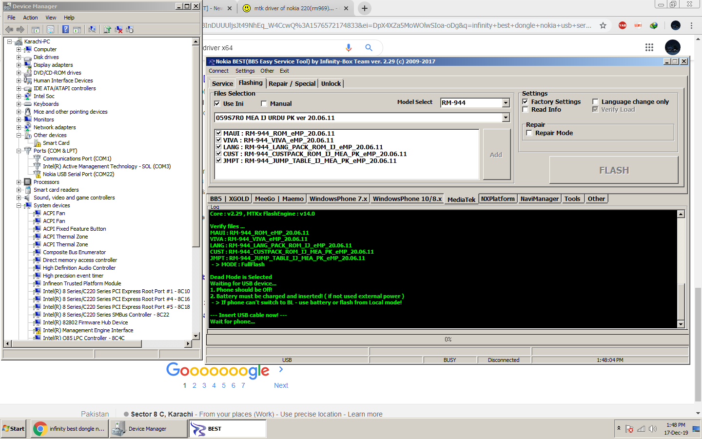Open the View menu in Device Manager

pyautogui.click(x=51, y=18)
